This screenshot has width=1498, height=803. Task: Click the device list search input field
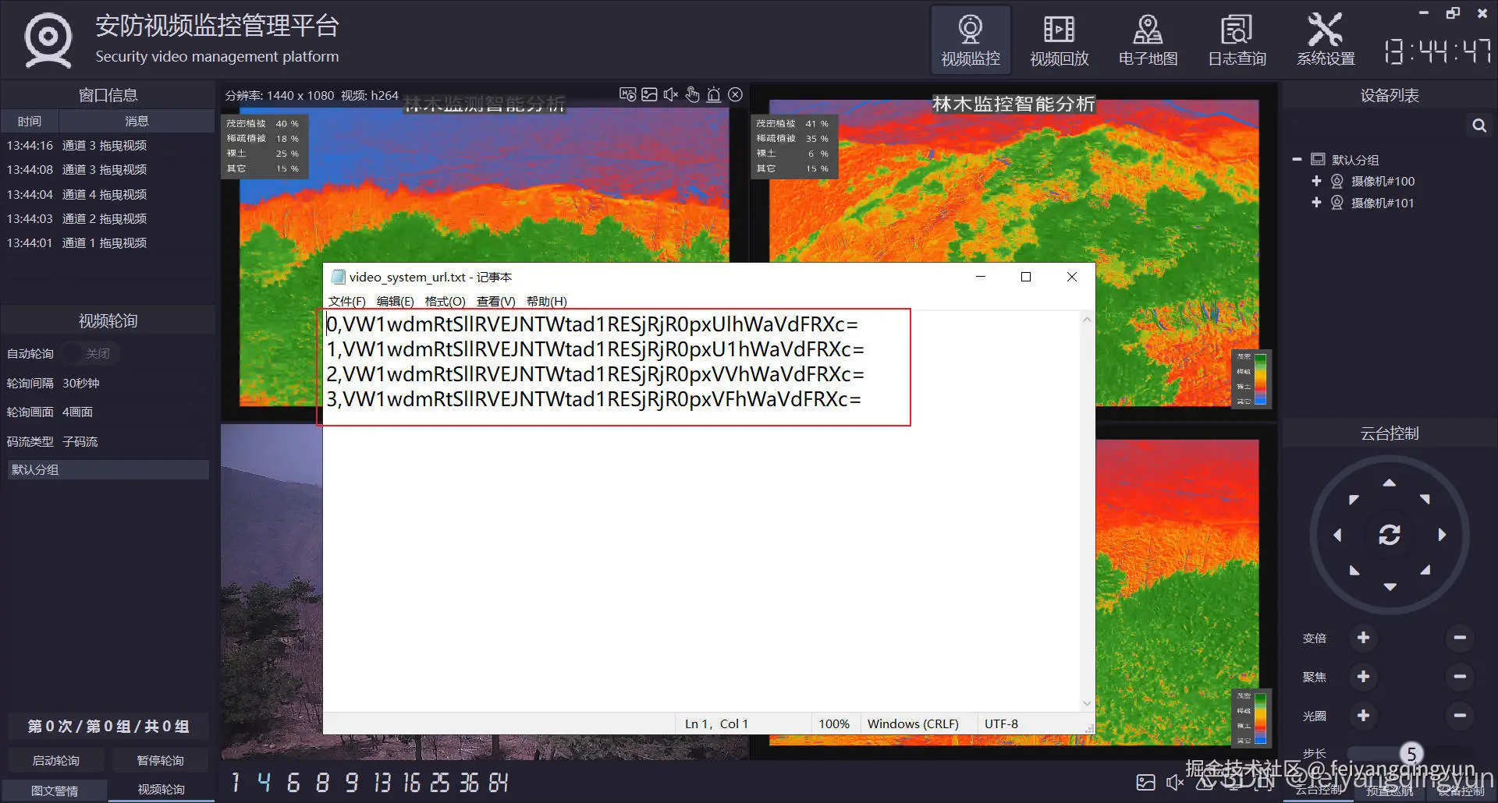tap(1376, 126)
